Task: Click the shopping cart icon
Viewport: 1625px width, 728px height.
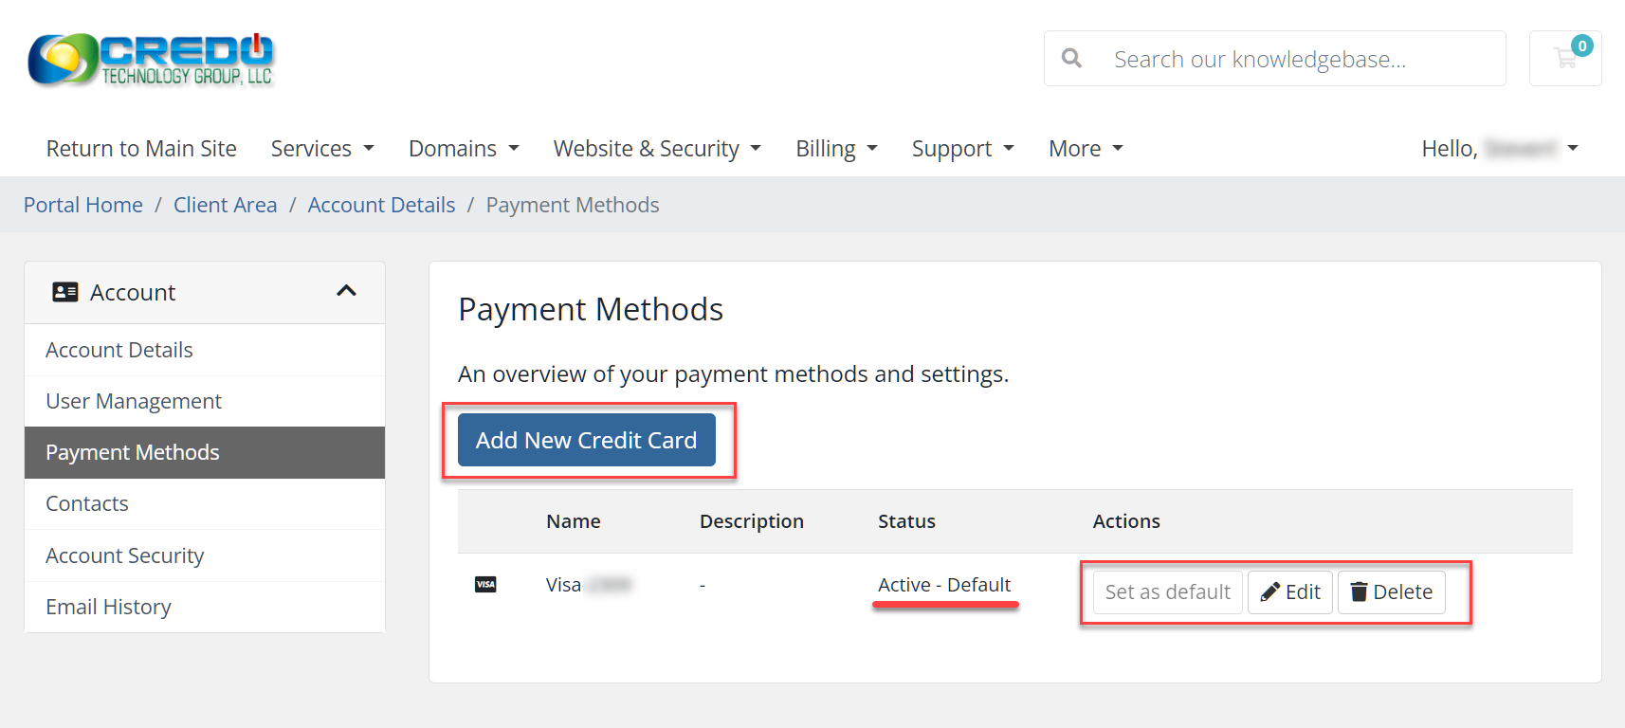Action: (1564, 59)
